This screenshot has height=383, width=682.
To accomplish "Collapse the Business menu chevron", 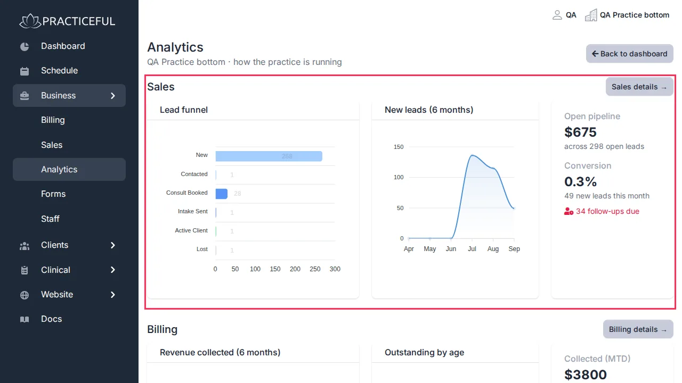I will pos(113,96).
